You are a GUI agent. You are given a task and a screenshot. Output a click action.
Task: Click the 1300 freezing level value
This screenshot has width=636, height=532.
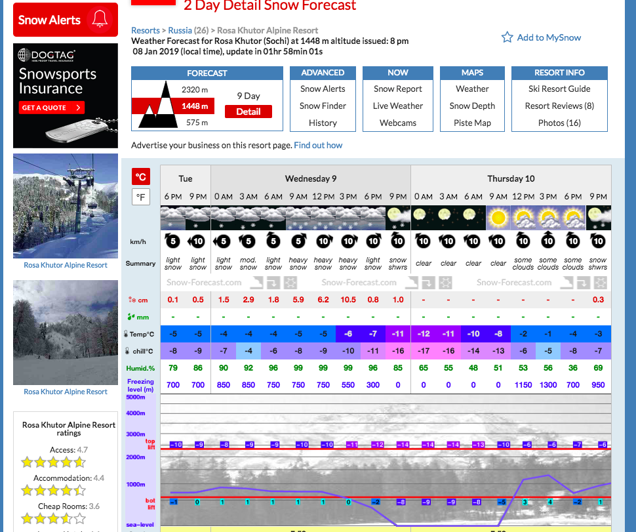tap(548, 384)
